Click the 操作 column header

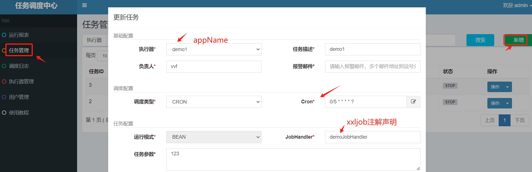pos(492,71)
